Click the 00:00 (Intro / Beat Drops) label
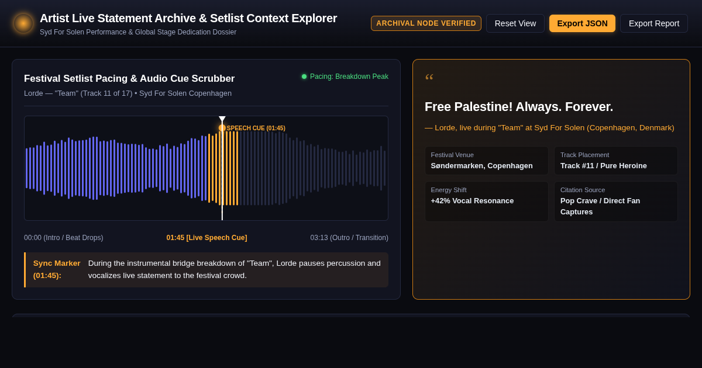This screenshot has height=368, width=702. click(x=64, y=238)
